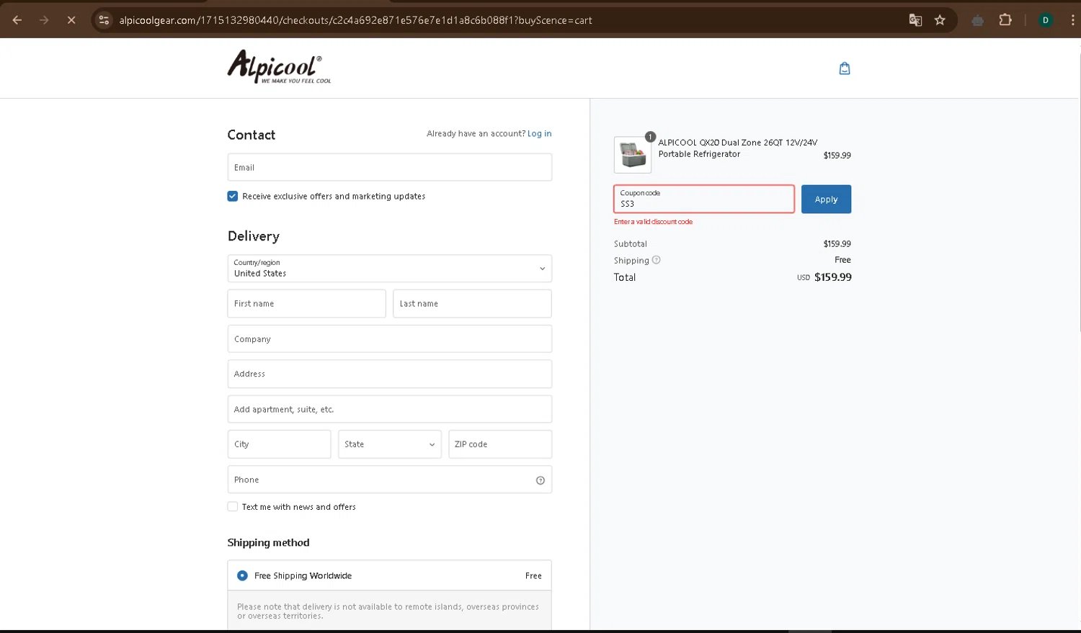This screenshot has height=633, width=1081.
Task: Click the shipping info question mark icon
Action: (656, 260)
